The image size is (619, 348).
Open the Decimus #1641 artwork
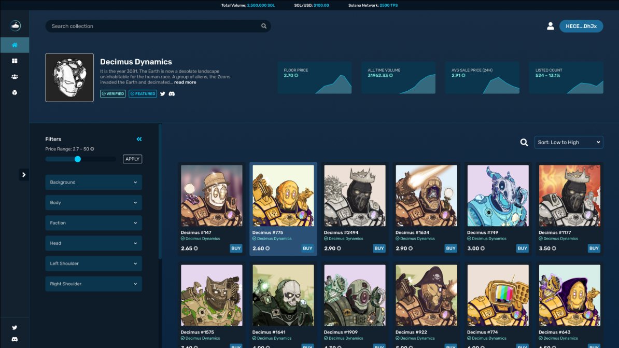283,296
